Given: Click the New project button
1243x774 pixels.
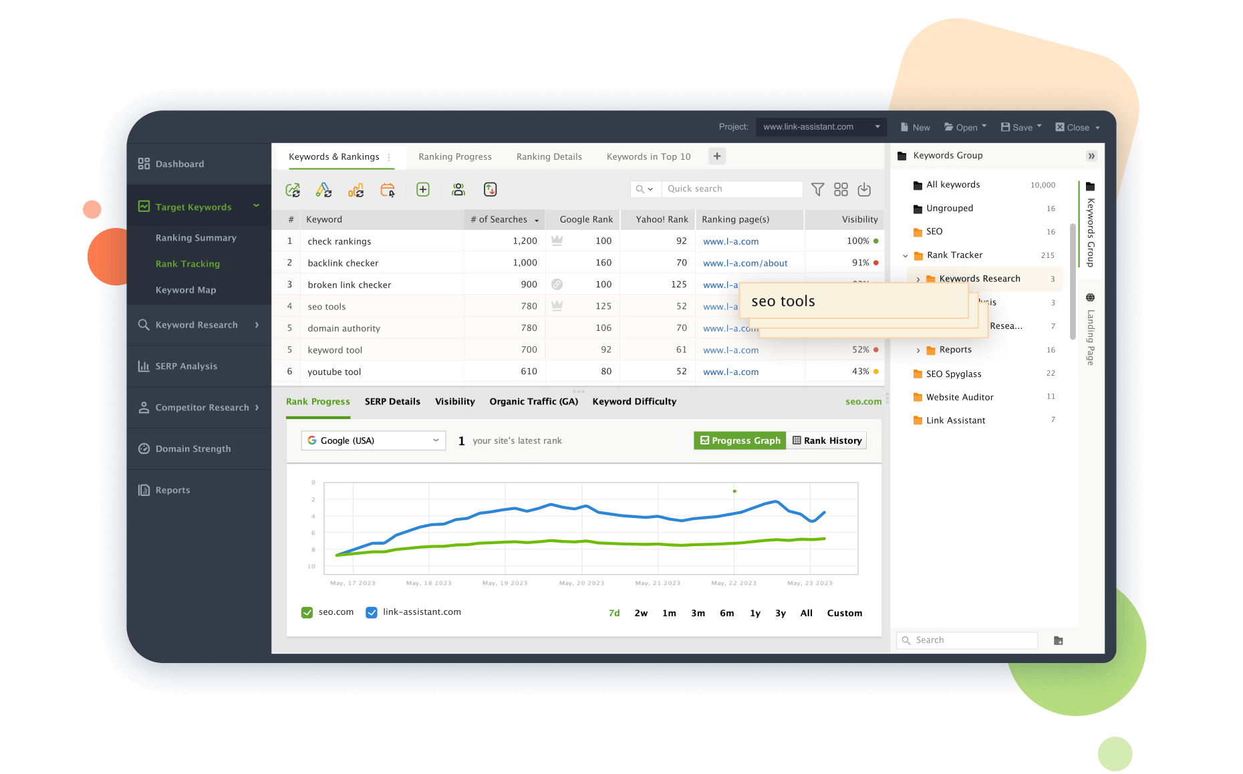Looking at the screenshot, I should point(915,128).
